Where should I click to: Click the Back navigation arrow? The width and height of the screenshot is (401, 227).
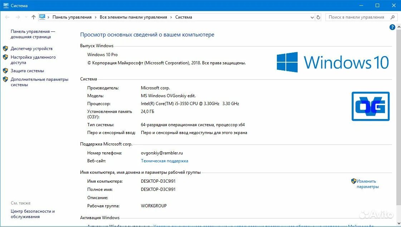(7, 17)
